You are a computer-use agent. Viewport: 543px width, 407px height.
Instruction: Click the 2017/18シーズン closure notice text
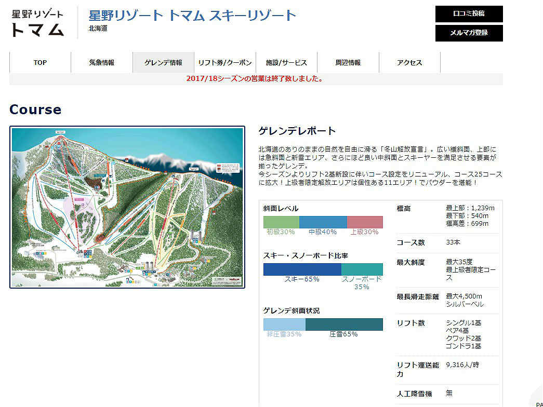(x=256, y=78)
